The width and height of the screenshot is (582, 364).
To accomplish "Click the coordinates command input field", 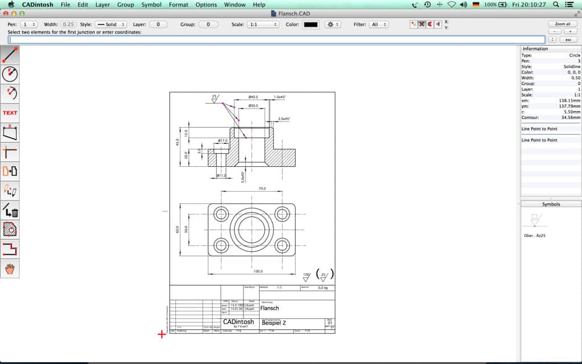I will coord(276,40).
